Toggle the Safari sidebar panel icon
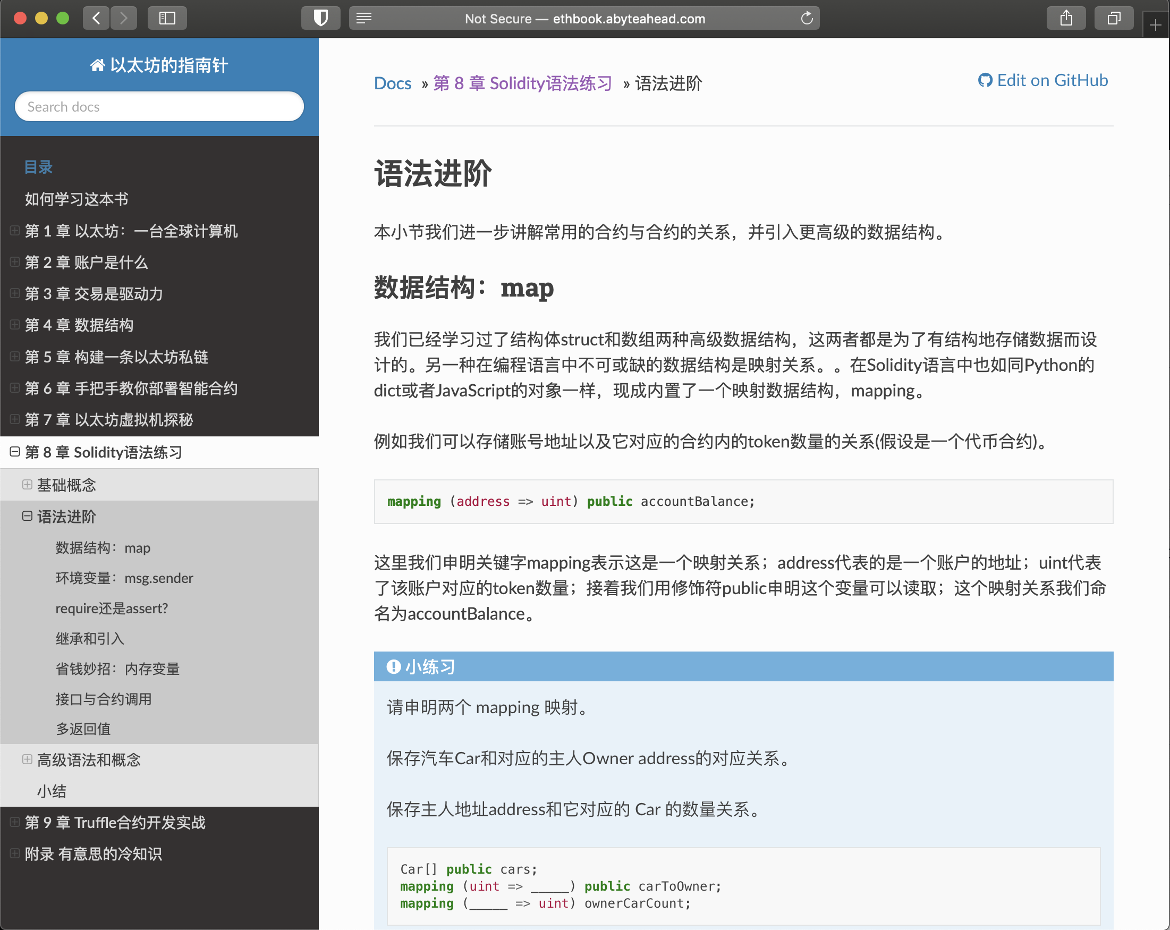Screen dimensions: 1170x930 (x=167, y=19)
